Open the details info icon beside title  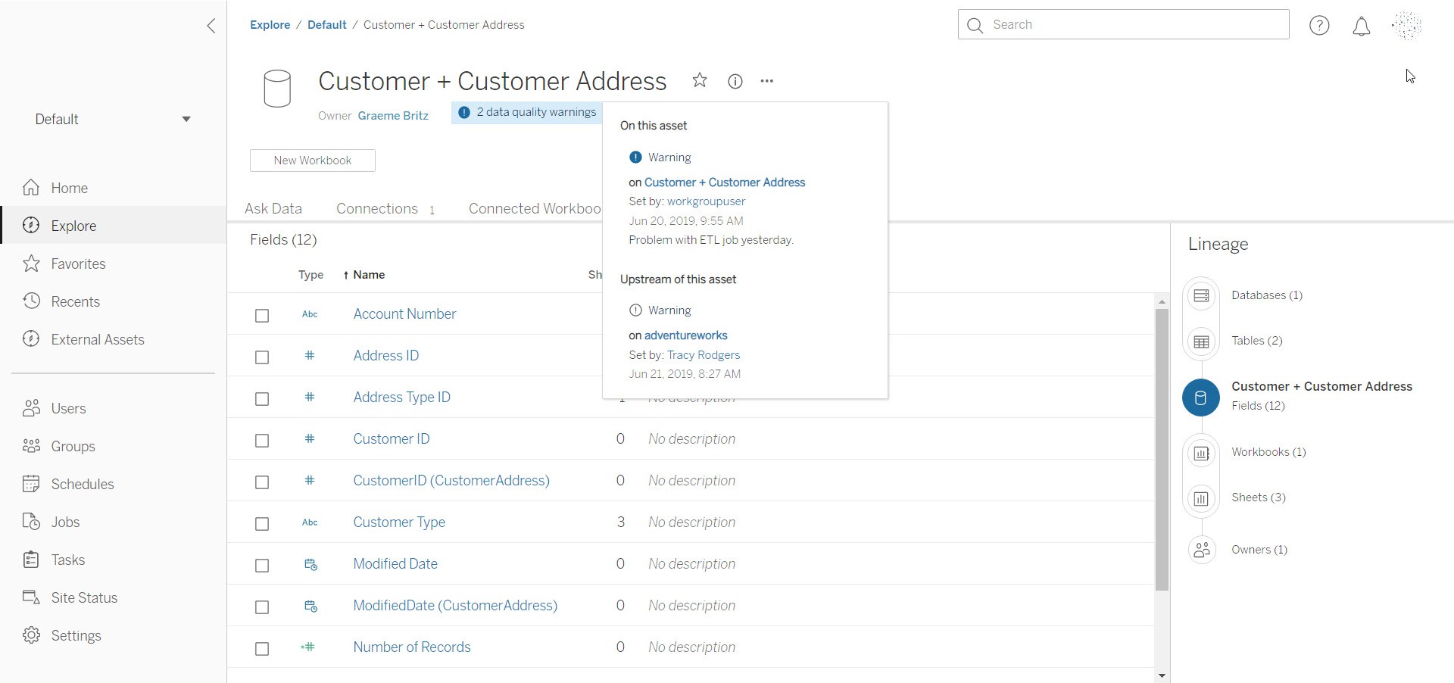[x=735, y=81]
